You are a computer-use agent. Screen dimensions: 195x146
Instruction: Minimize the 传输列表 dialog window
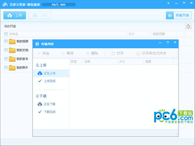click(160, 42)
